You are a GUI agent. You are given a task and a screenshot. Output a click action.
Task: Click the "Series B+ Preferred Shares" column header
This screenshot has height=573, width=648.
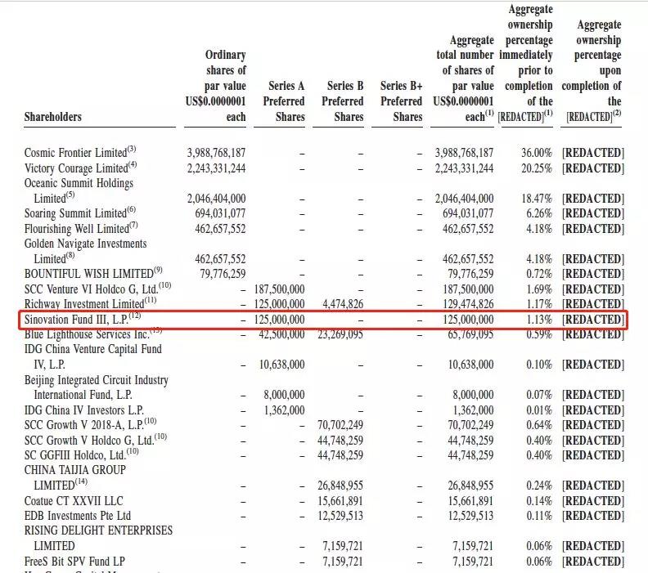(401, 101)
